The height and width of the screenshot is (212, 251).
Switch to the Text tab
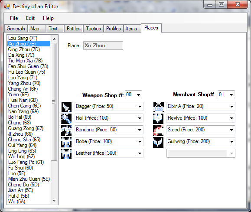click(55, 29)
